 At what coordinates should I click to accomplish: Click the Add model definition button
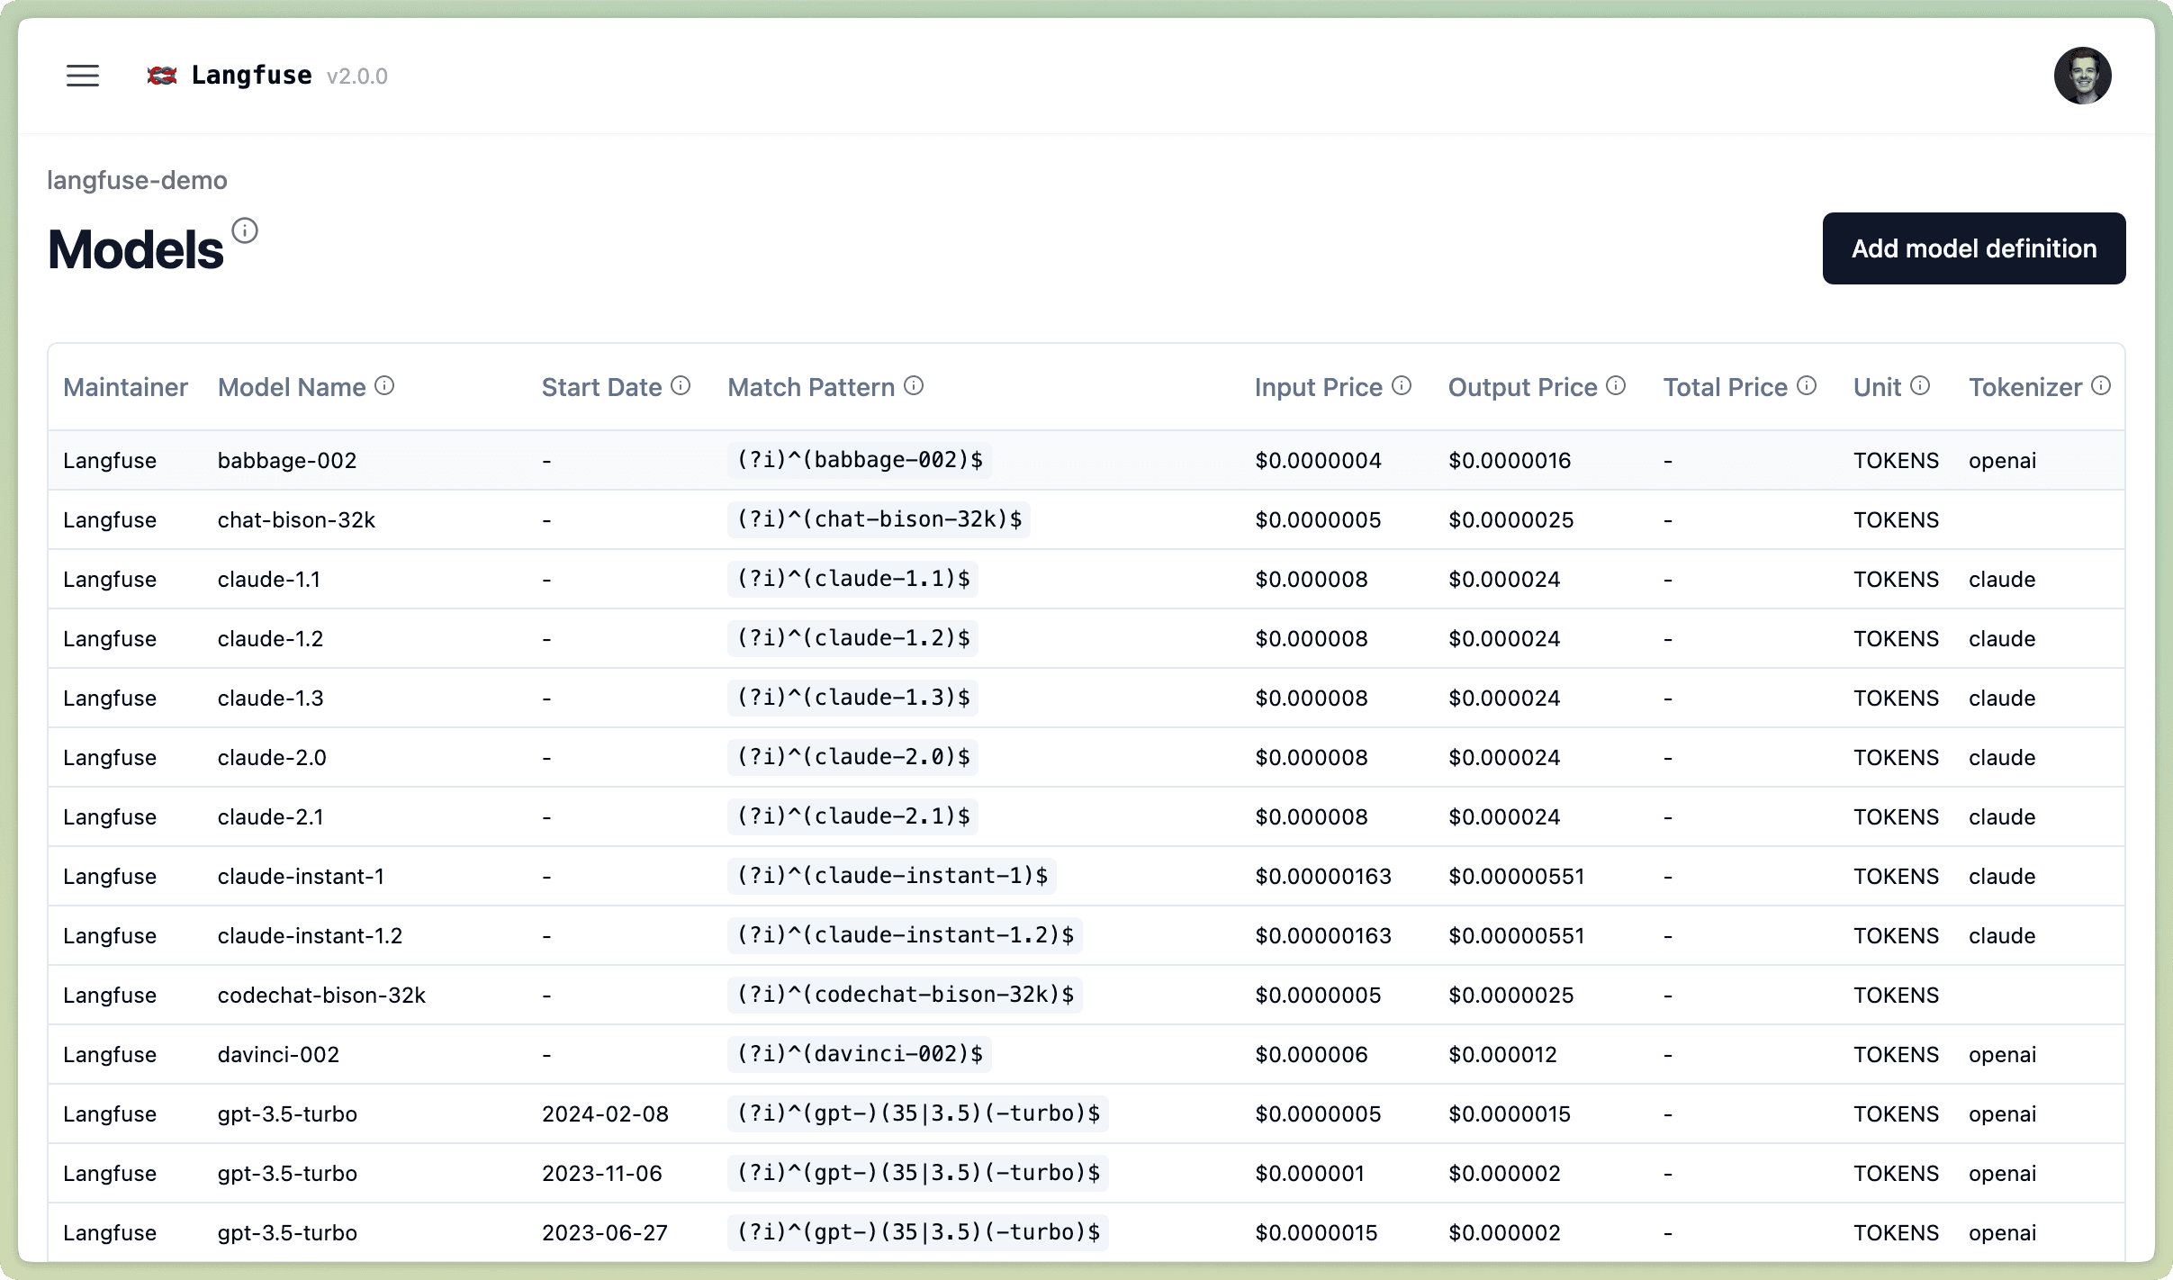(1973, 248)
